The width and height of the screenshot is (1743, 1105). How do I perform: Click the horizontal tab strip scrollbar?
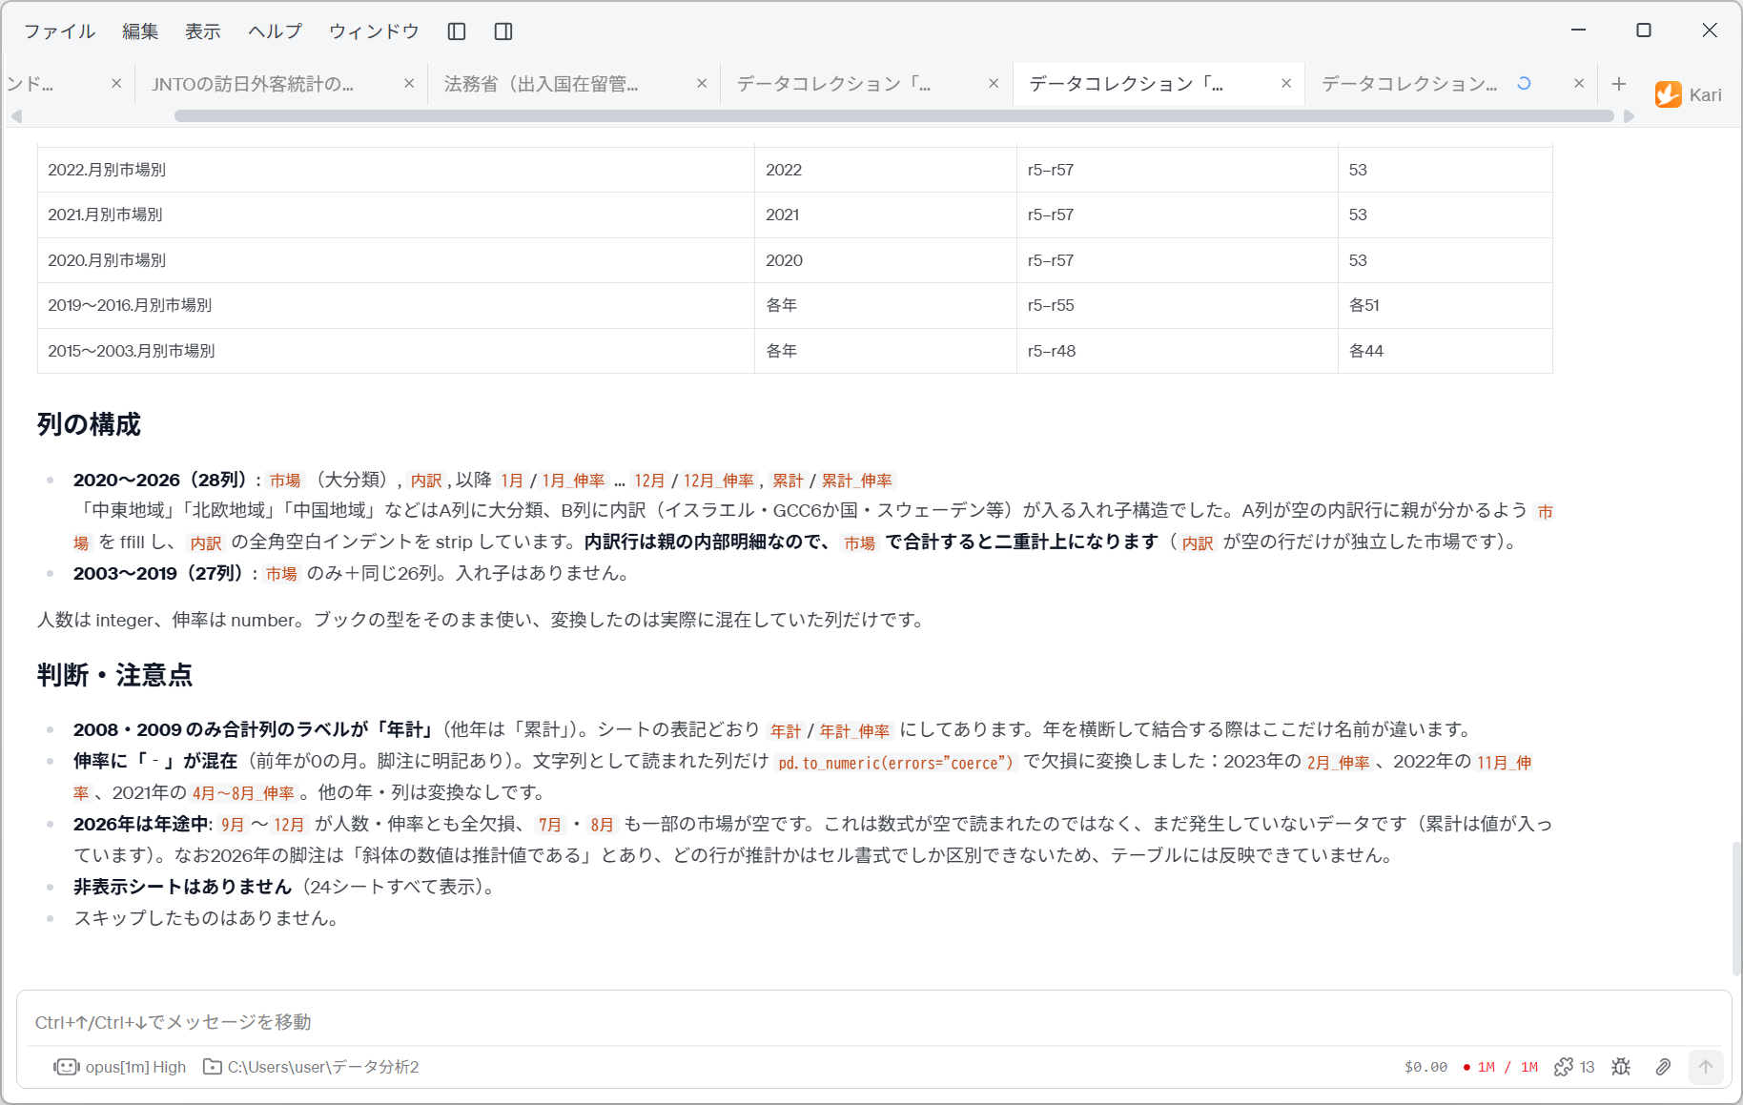[x=894, y=116]
